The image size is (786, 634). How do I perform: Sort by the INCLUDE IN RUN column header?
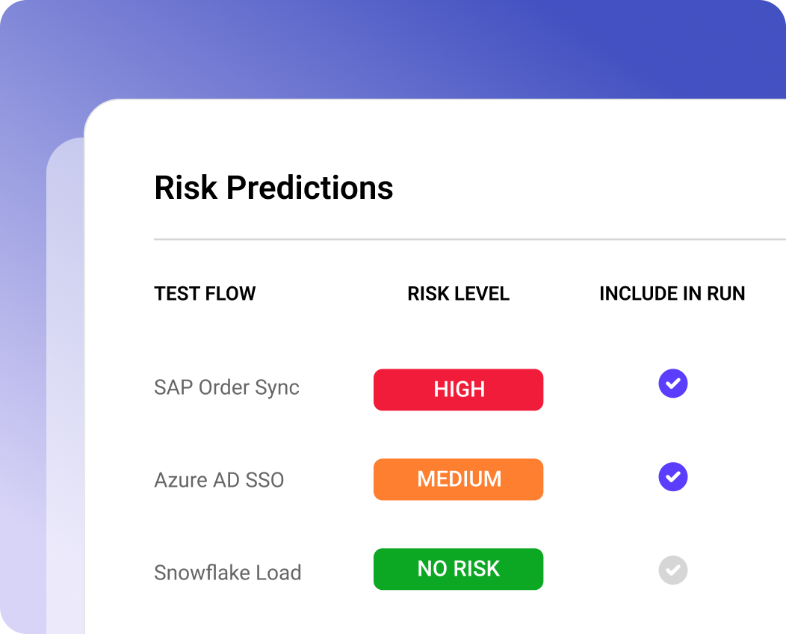672,293
